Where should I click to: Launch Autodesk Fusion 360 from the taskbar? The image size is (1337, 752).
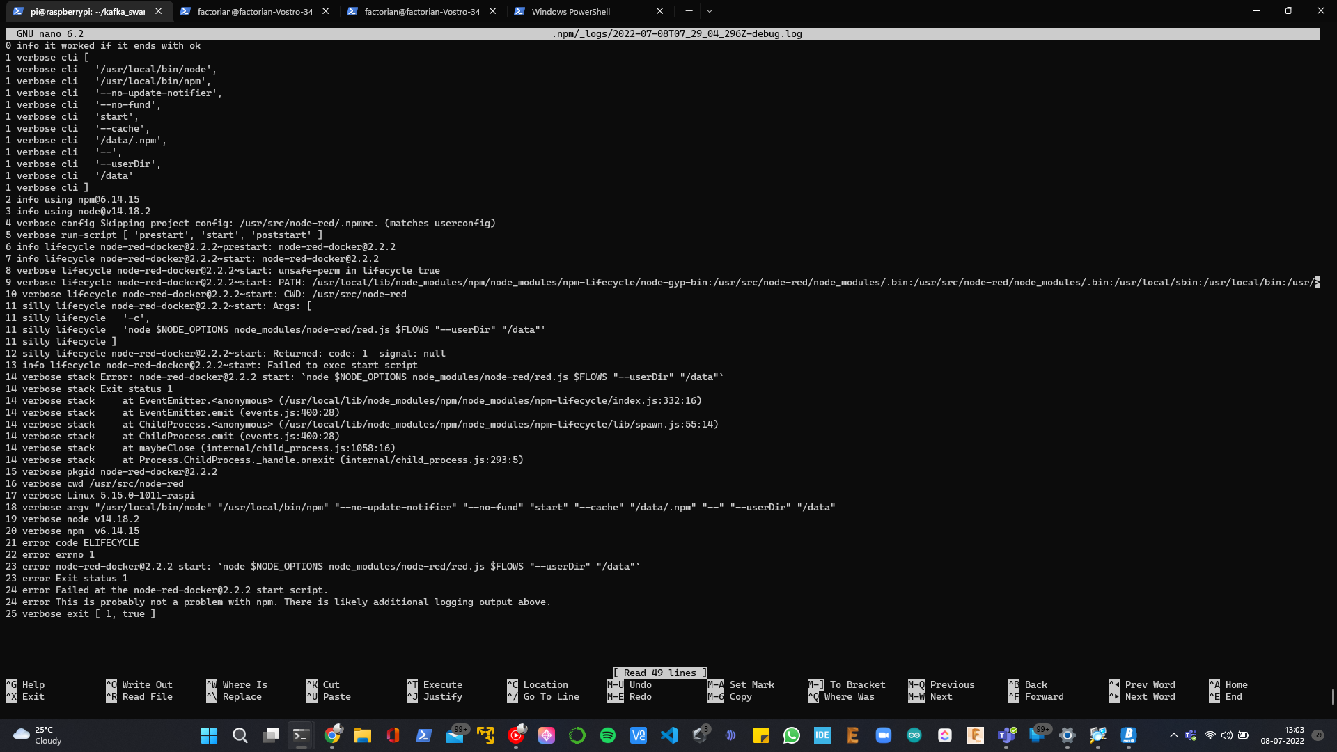(976, 736)
